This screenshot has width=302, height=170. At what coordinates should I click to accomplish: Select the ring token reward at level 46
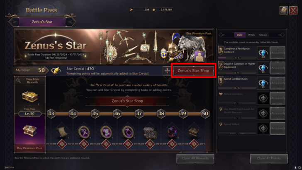click(128, 132)
